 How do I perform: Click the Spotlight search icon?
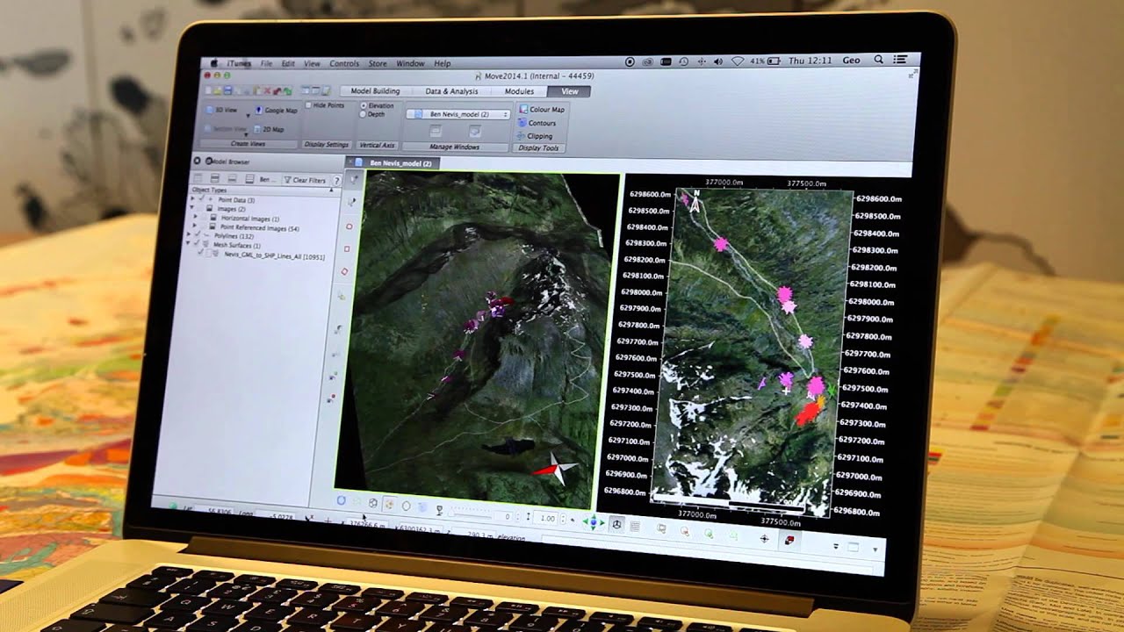pos(878,60)
